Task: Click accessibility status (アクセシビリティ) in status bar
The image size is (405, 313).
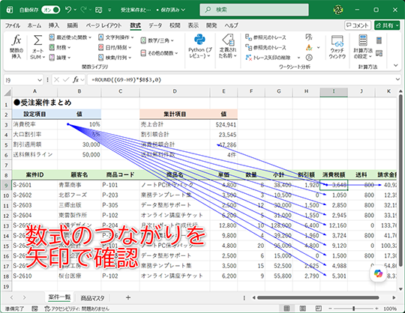Action: click(76, 309)
